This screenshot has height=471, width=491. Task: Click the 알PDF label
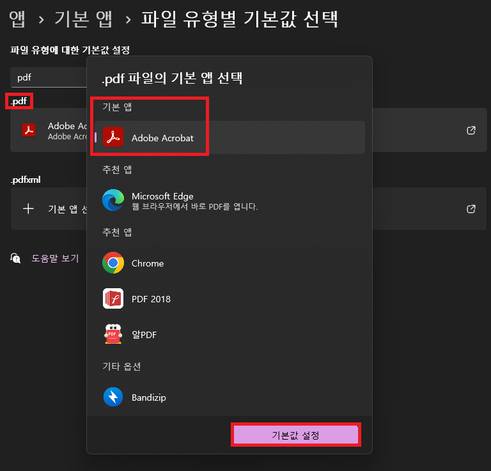tap(144, 334)
